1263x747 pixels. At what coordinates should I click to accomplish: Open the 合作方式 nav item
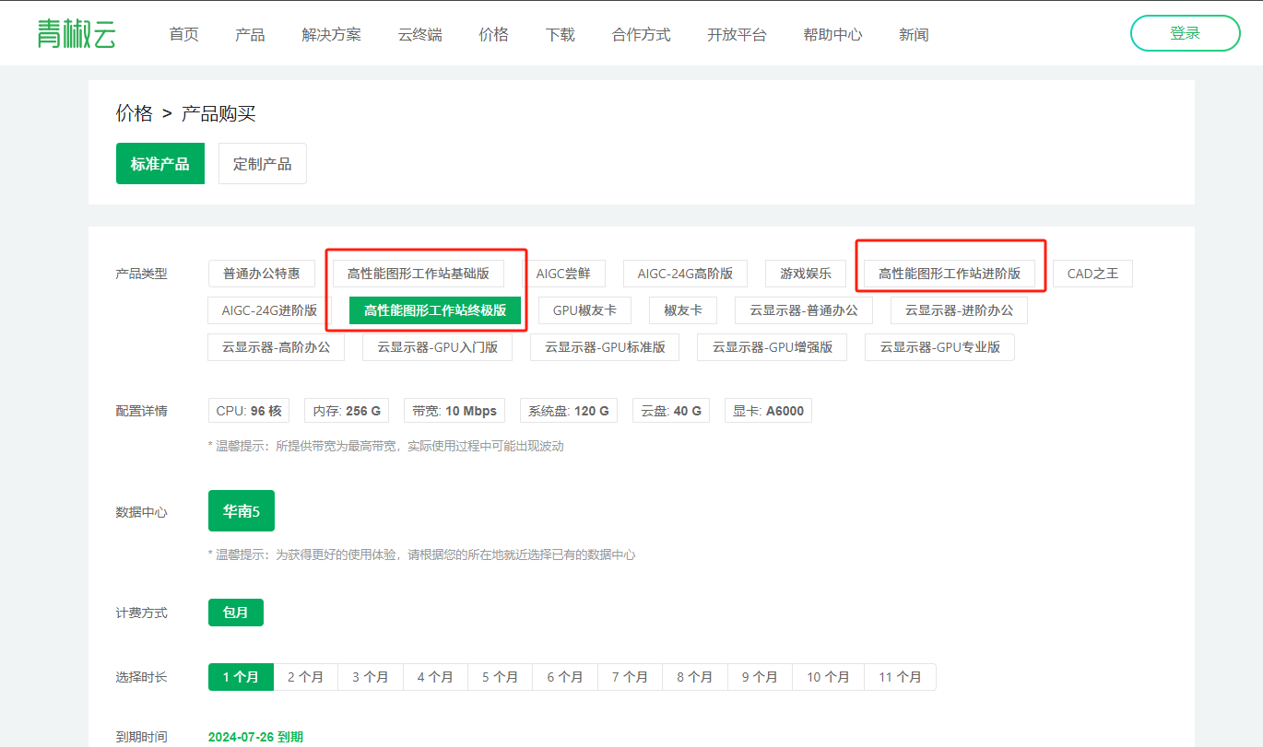point(641,35)
